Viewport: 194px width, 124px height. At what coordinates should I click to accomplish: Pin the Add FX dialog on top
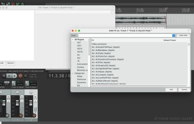click(x=188, y=30)
